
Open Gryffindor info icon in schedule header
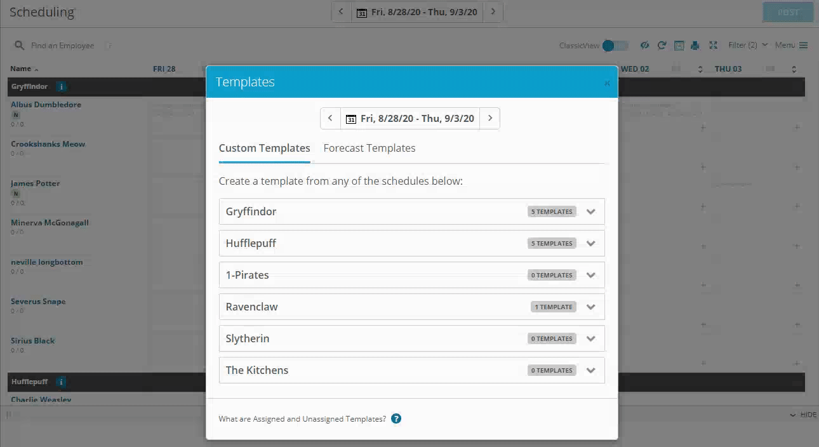[x=61, y=86]
